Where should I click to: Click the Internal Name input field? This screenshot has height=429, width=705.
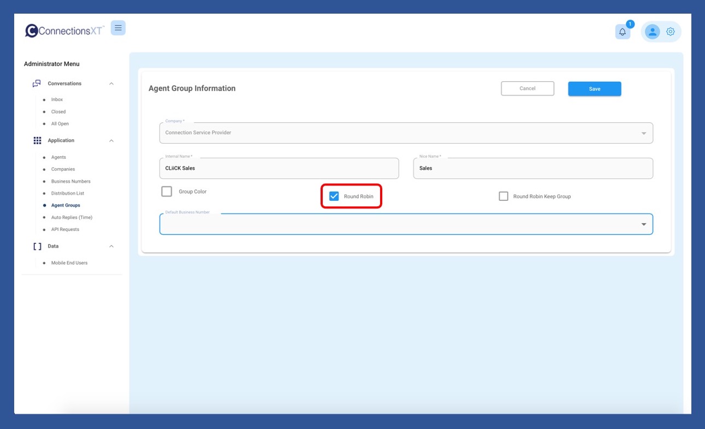(279, 169)
